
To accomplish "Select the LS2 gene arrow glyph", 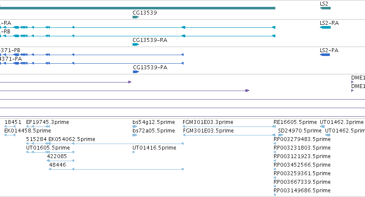I will pos(325,8).
